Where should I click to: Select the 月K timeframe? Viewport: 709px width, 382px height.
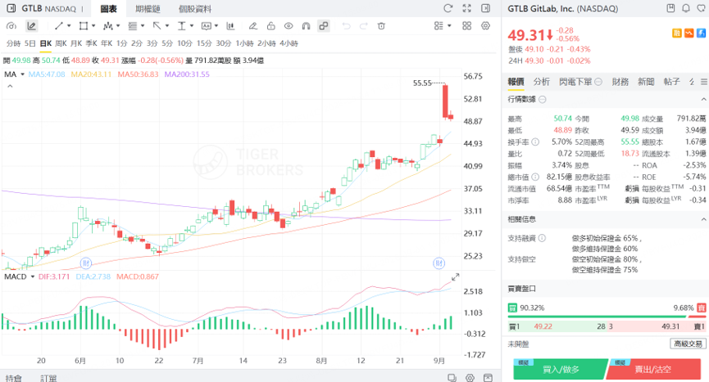[76, 43]
